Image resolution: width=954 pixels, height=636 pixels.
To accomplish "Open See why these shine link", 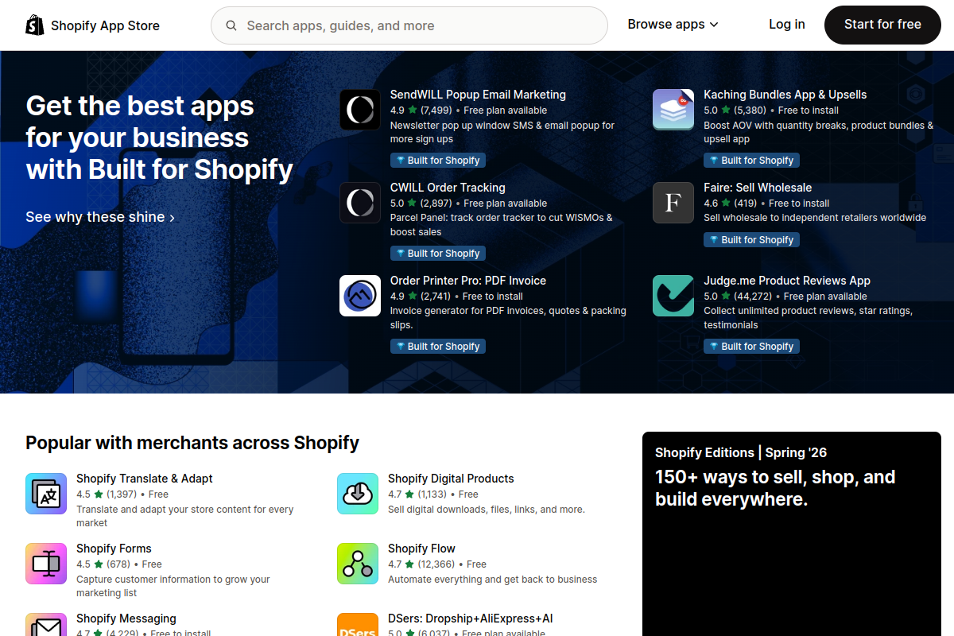I will point(100,217).
